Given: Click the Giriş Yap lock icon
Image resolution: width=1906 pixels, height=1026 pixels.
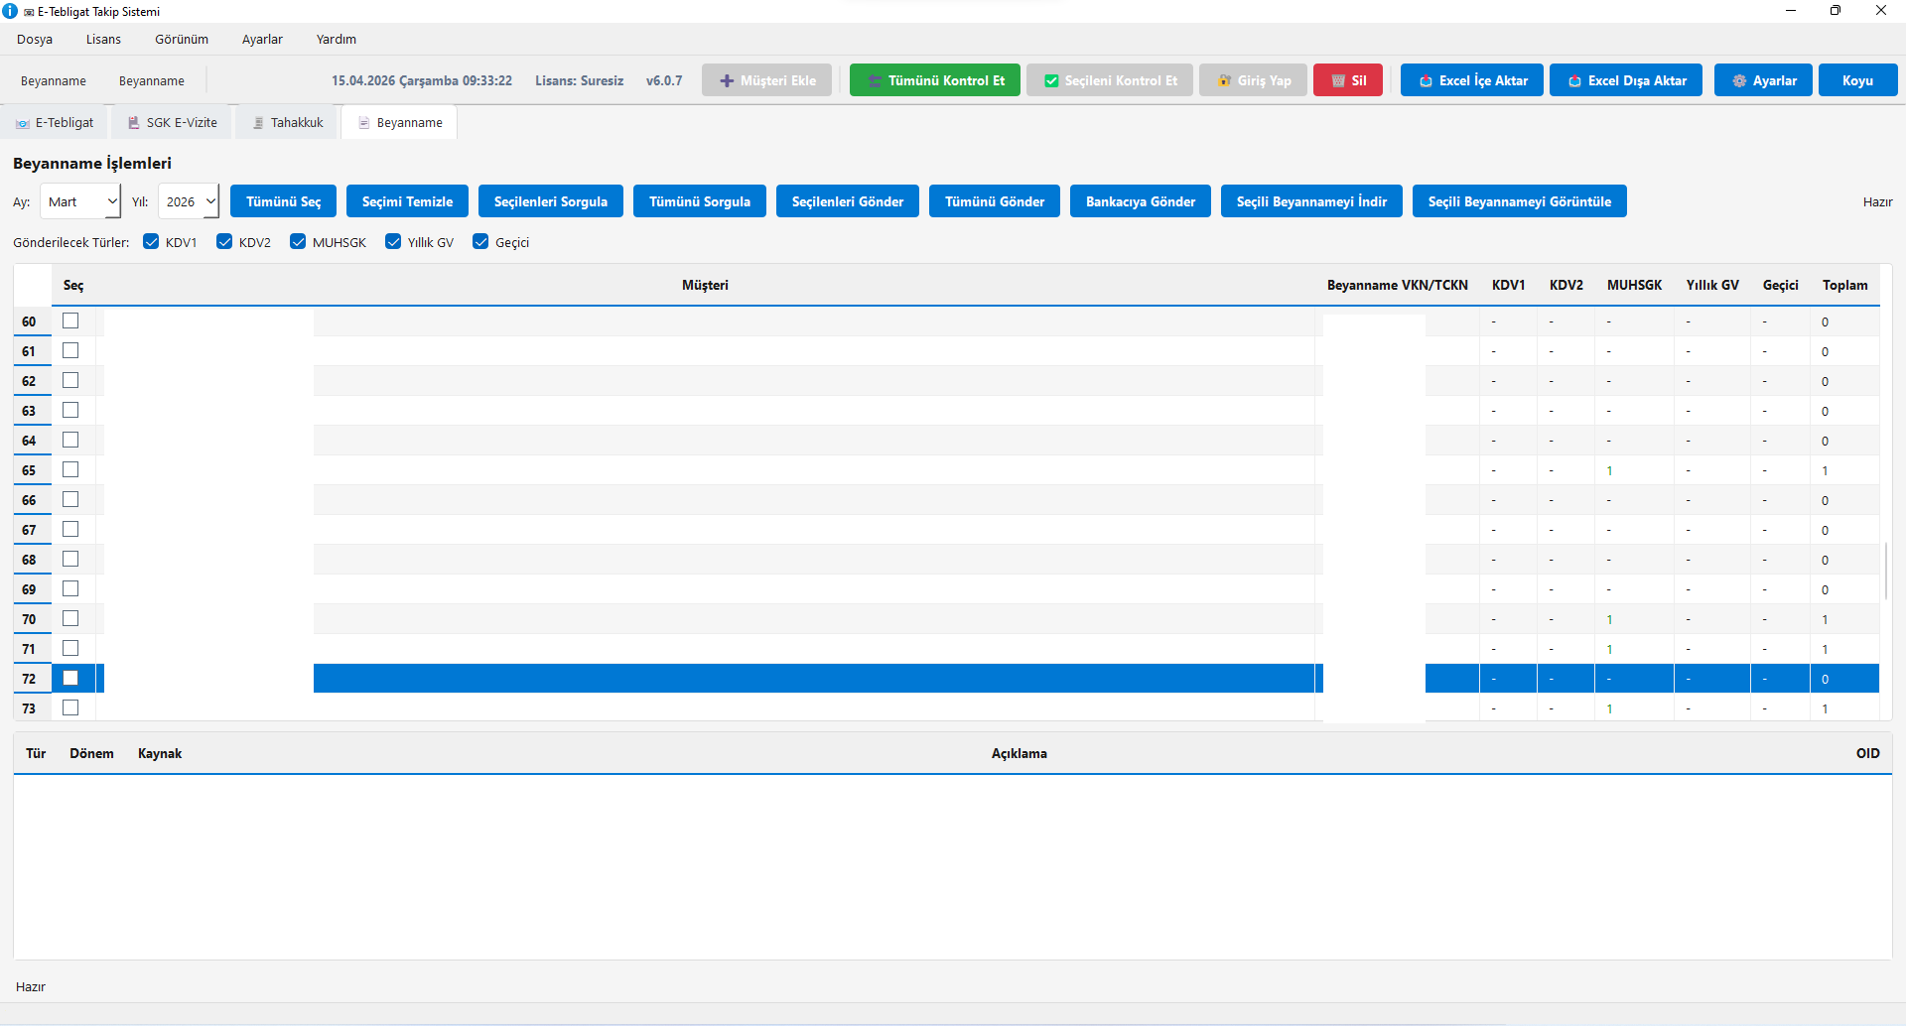Looking at the screenshot, I should pyautogui.click(x=1224, y=81).
